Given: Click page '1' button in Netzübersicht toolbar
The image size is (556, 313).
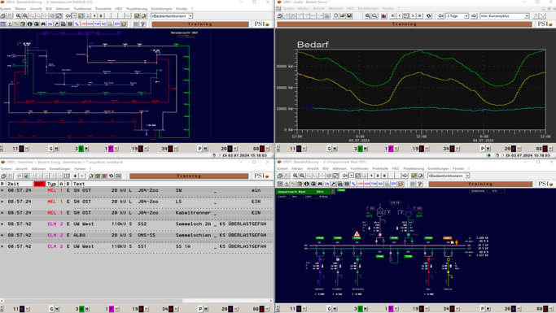Looking at the screenshot, I should 94,15.
